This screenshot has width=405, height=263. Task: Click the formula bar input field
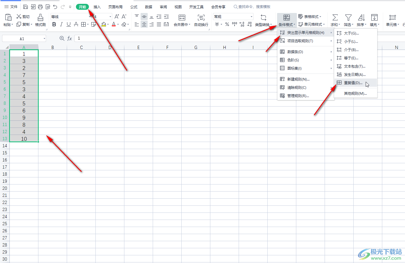239,38
